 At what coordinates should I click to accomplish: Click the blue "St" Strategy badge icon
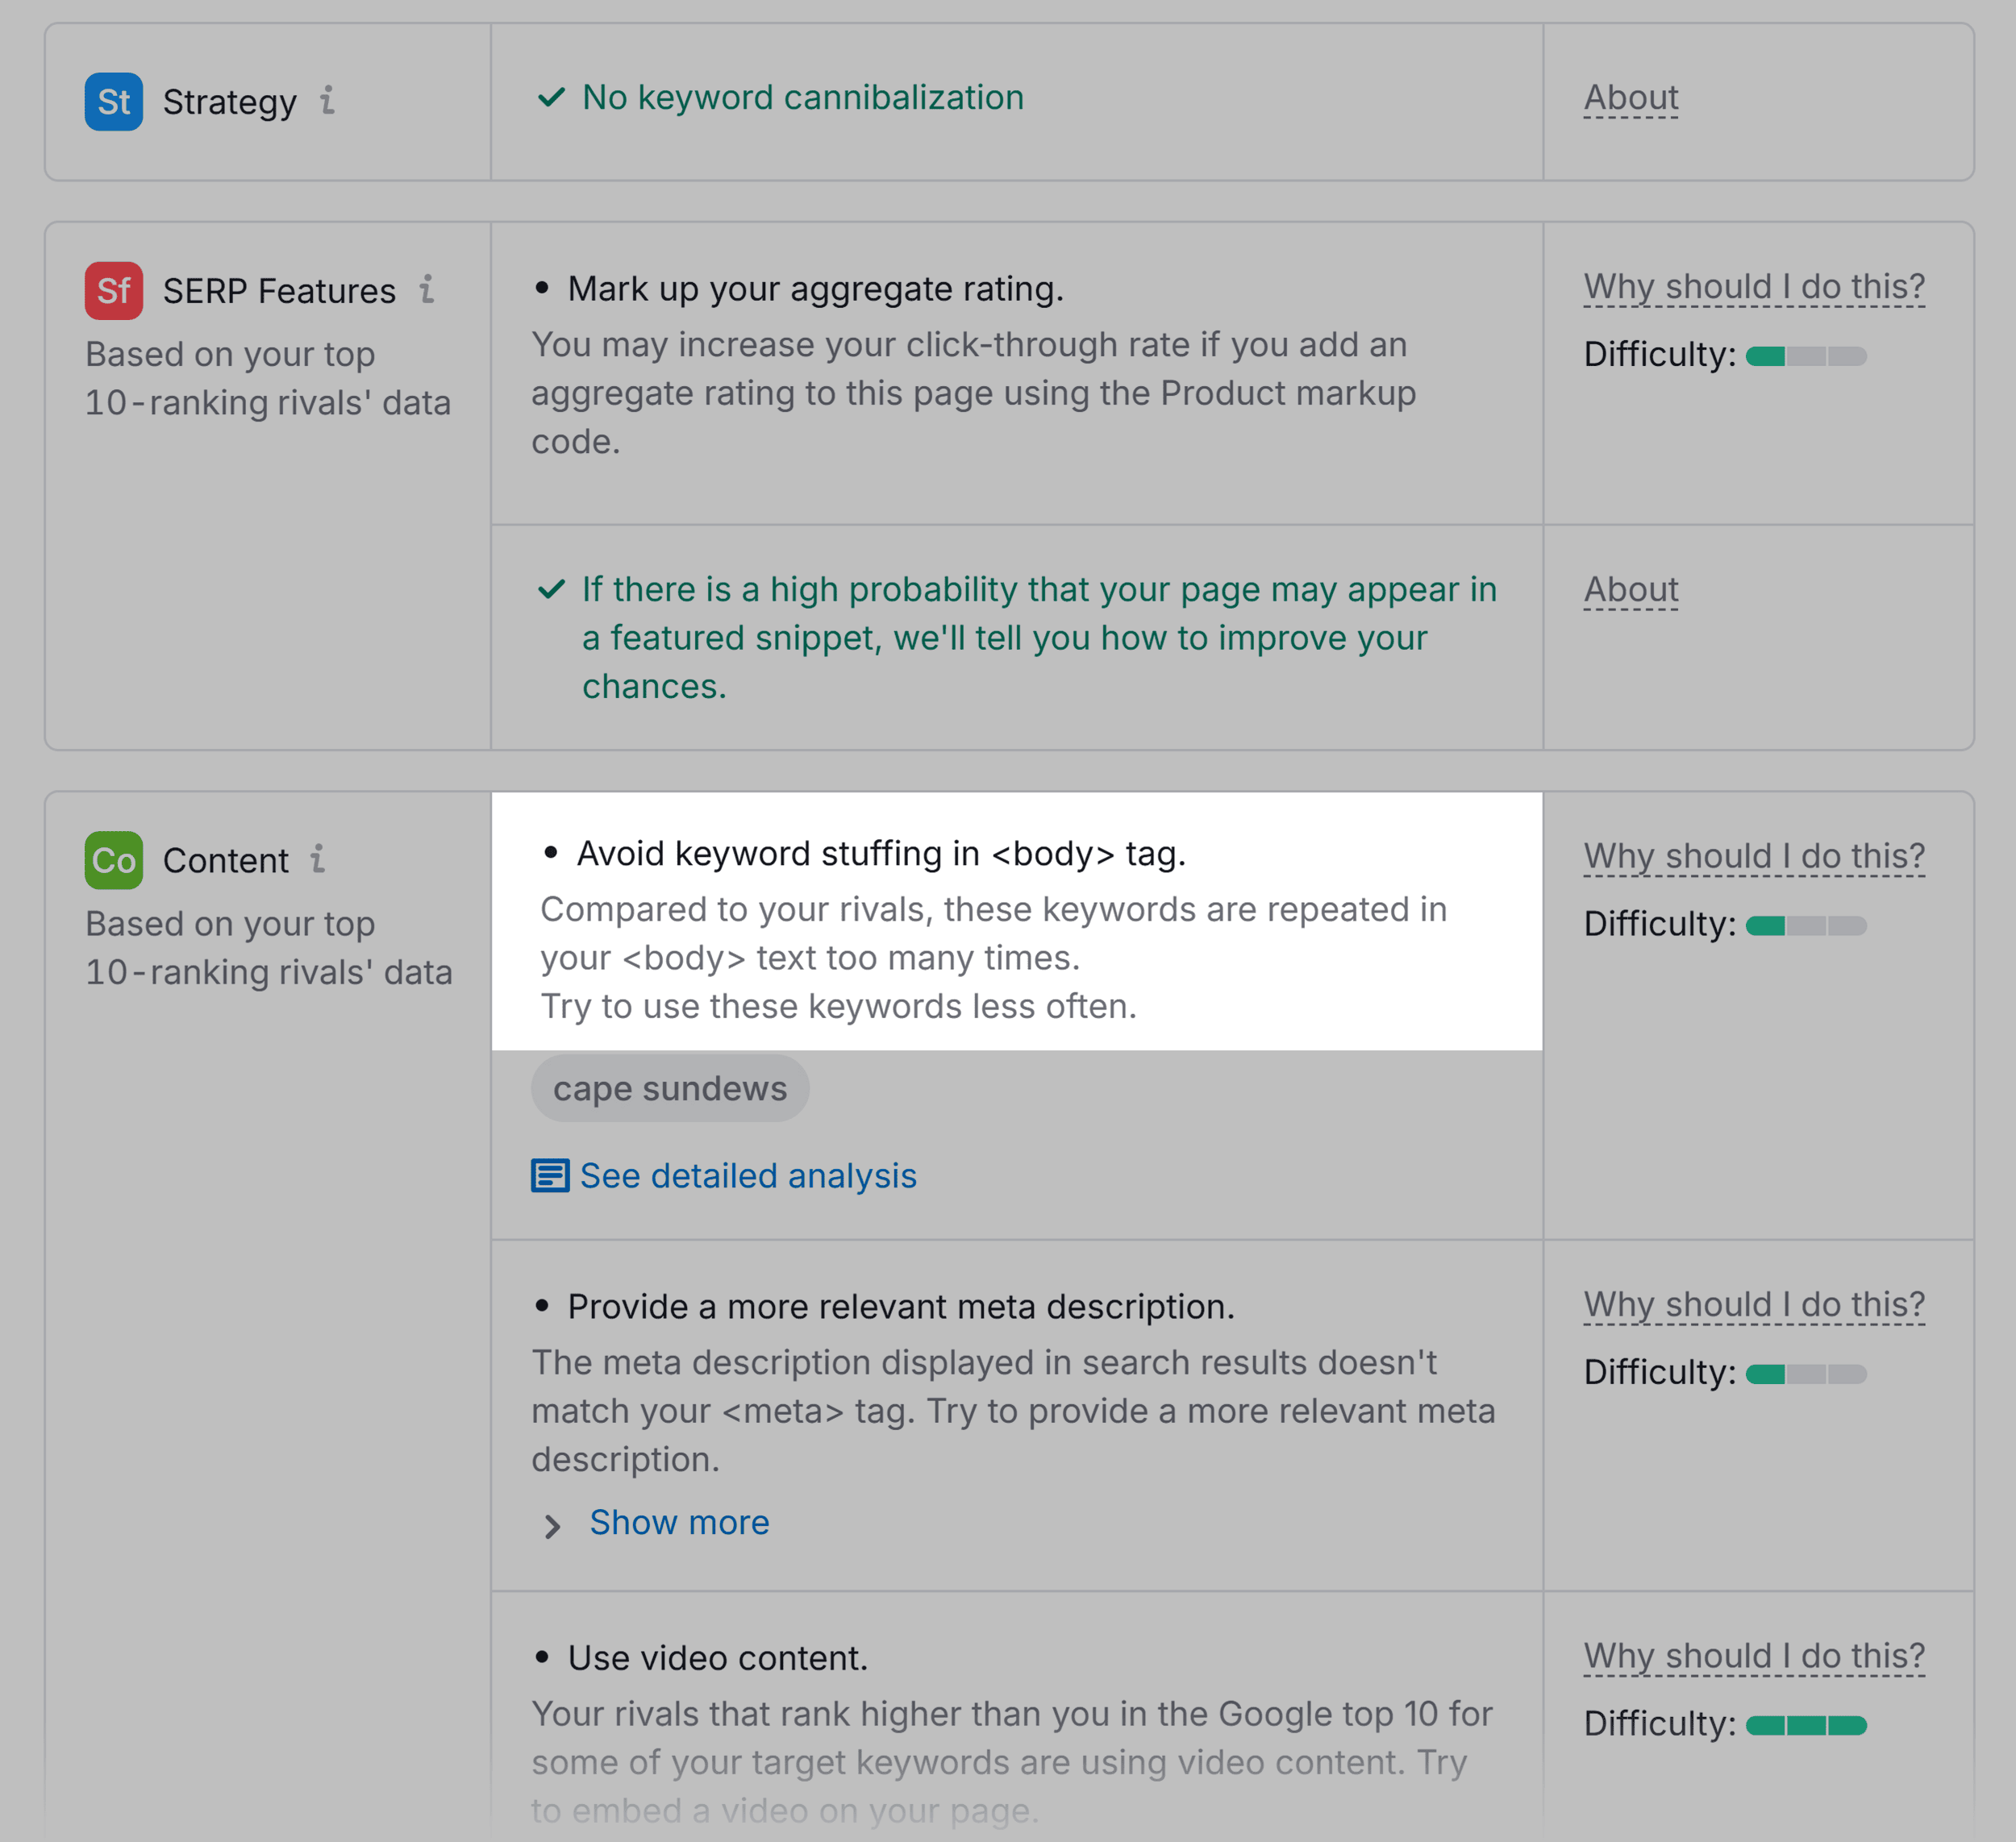(x=113, y=102)
